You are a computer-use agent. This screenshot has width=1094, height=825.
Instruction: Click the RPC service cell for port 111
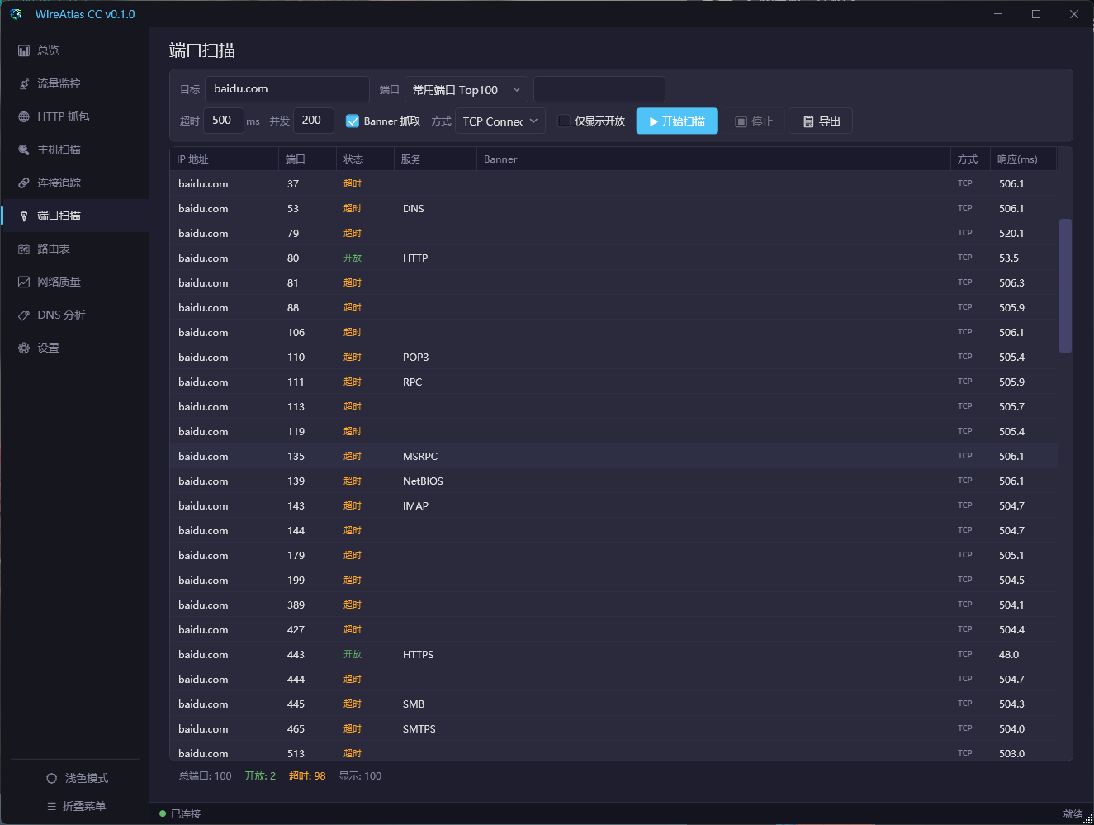point(412,382)
